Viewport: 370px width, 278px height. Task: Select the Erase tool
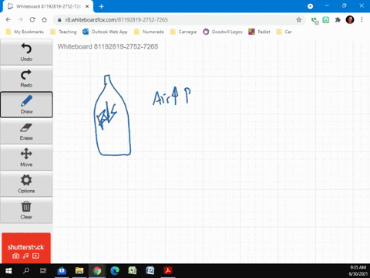(x=26, y=131)
